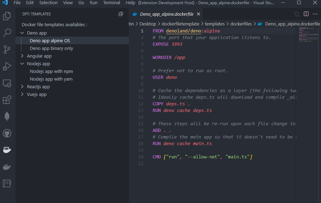321x203 pixels.
Task: Click the WORKDIR keyword on line 5
Action: click(x=162, y=57)
